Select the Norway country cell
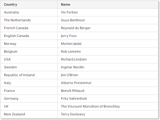Screen dimensions: 160x120 [10, 44]
